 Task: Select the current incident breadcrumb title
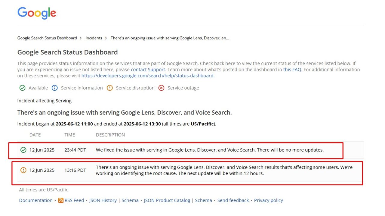pyautogui.click(x=170, y=38)
